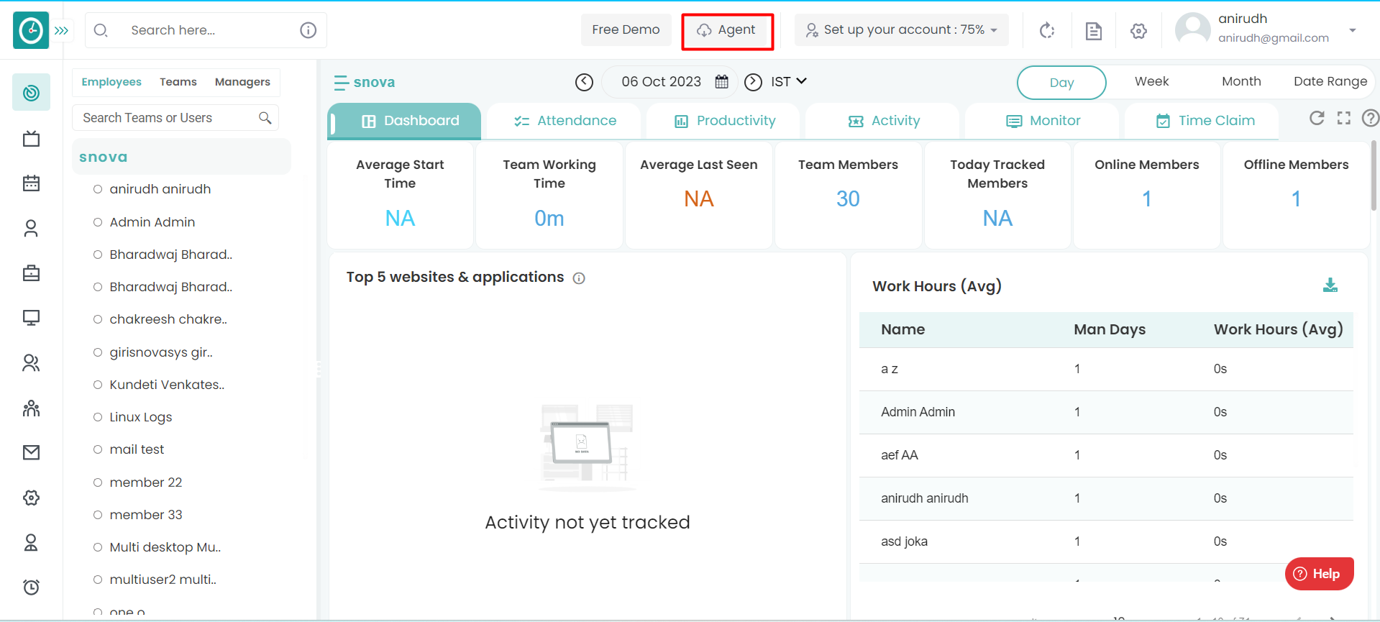1380x622 pixels.
Task: Select the girisnovasys gir.. radio button
Action: pos(98,352)
